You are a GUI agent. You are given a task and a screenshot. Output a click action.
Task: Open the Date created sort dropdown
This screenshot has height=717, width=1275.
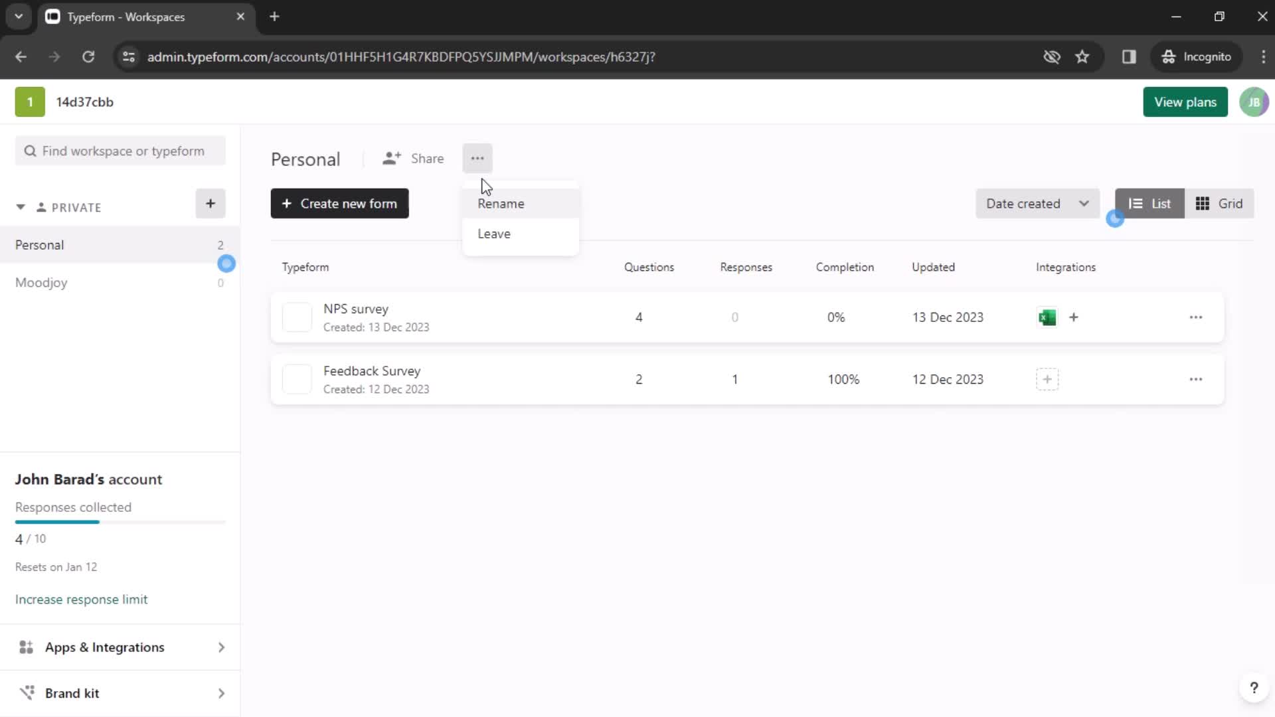click(1037, 203)
